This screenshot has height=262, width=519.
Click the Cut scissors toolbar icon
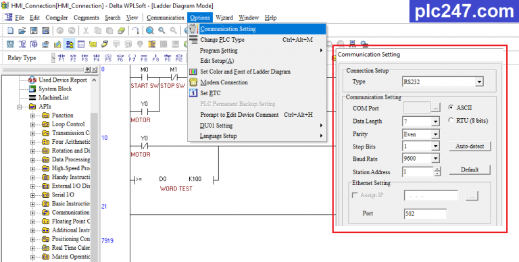[x=86, y=31]
